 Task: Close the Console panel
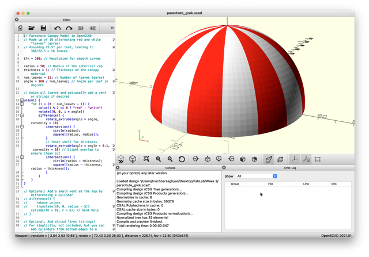click(x=118, y=167)
